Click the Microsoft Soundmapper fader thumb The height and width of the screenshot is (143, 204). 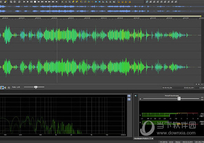pos(179,98)
